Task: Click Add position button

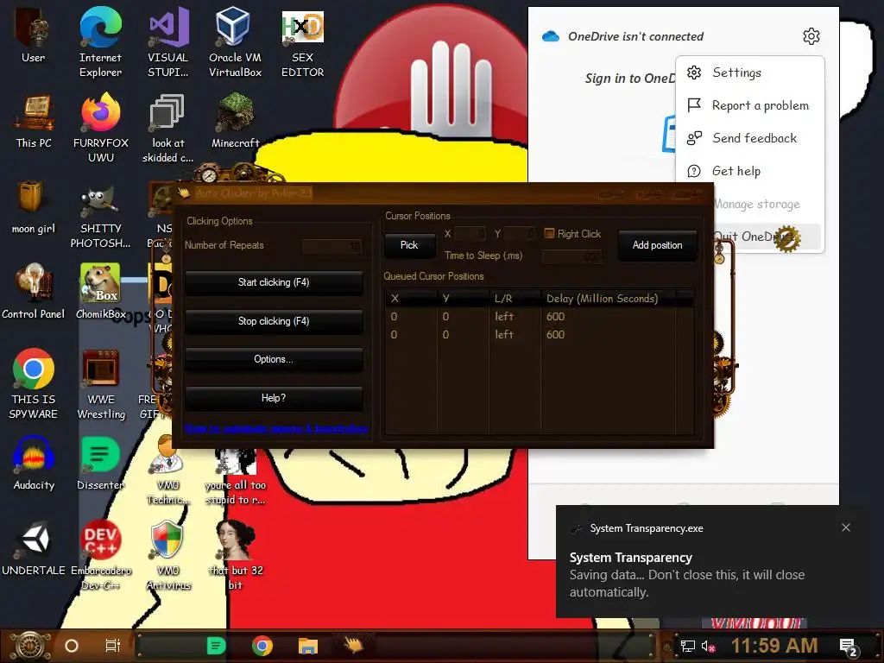Action: (x=657, y=245)
